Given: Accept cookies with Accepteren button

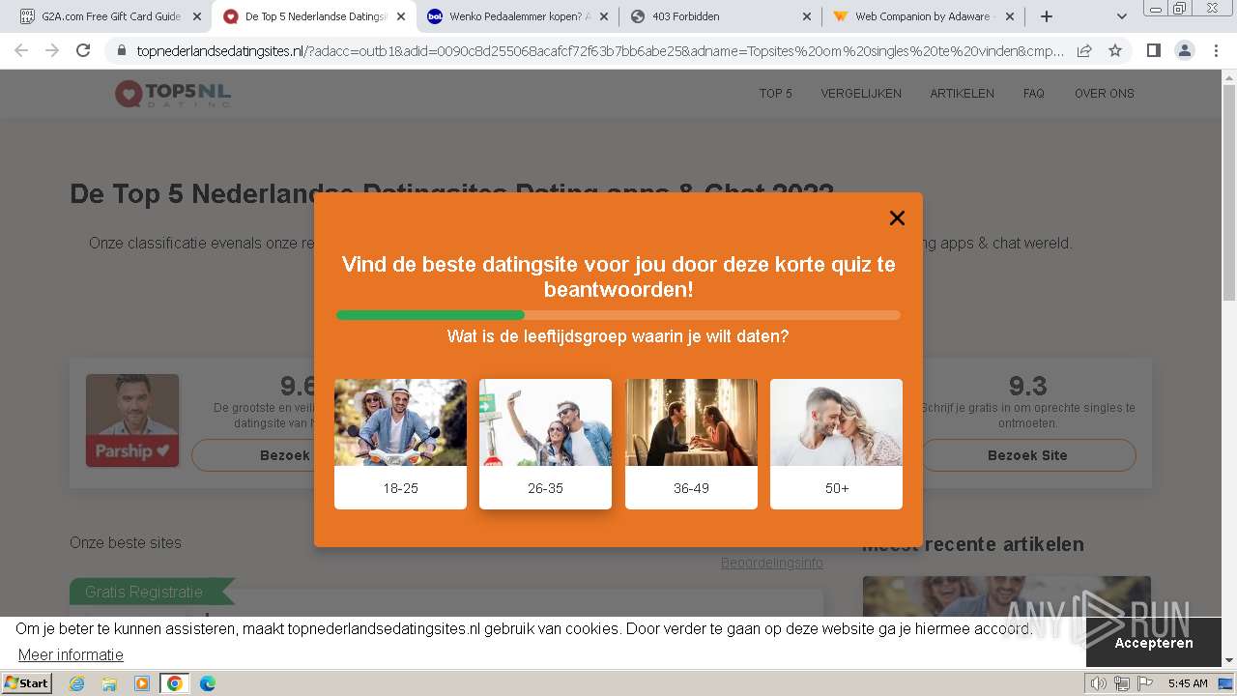Looking at the screenshot, I should (1154, 643).
